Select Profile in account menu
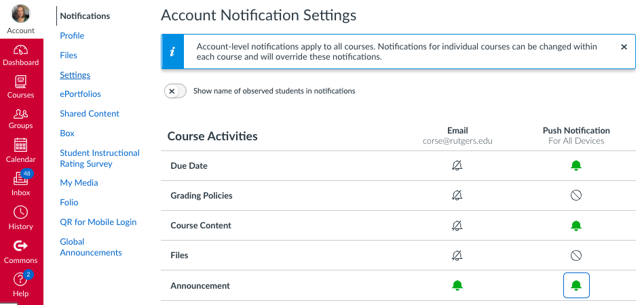The width and height of the screenshot is (642, 305). point(72,35)
